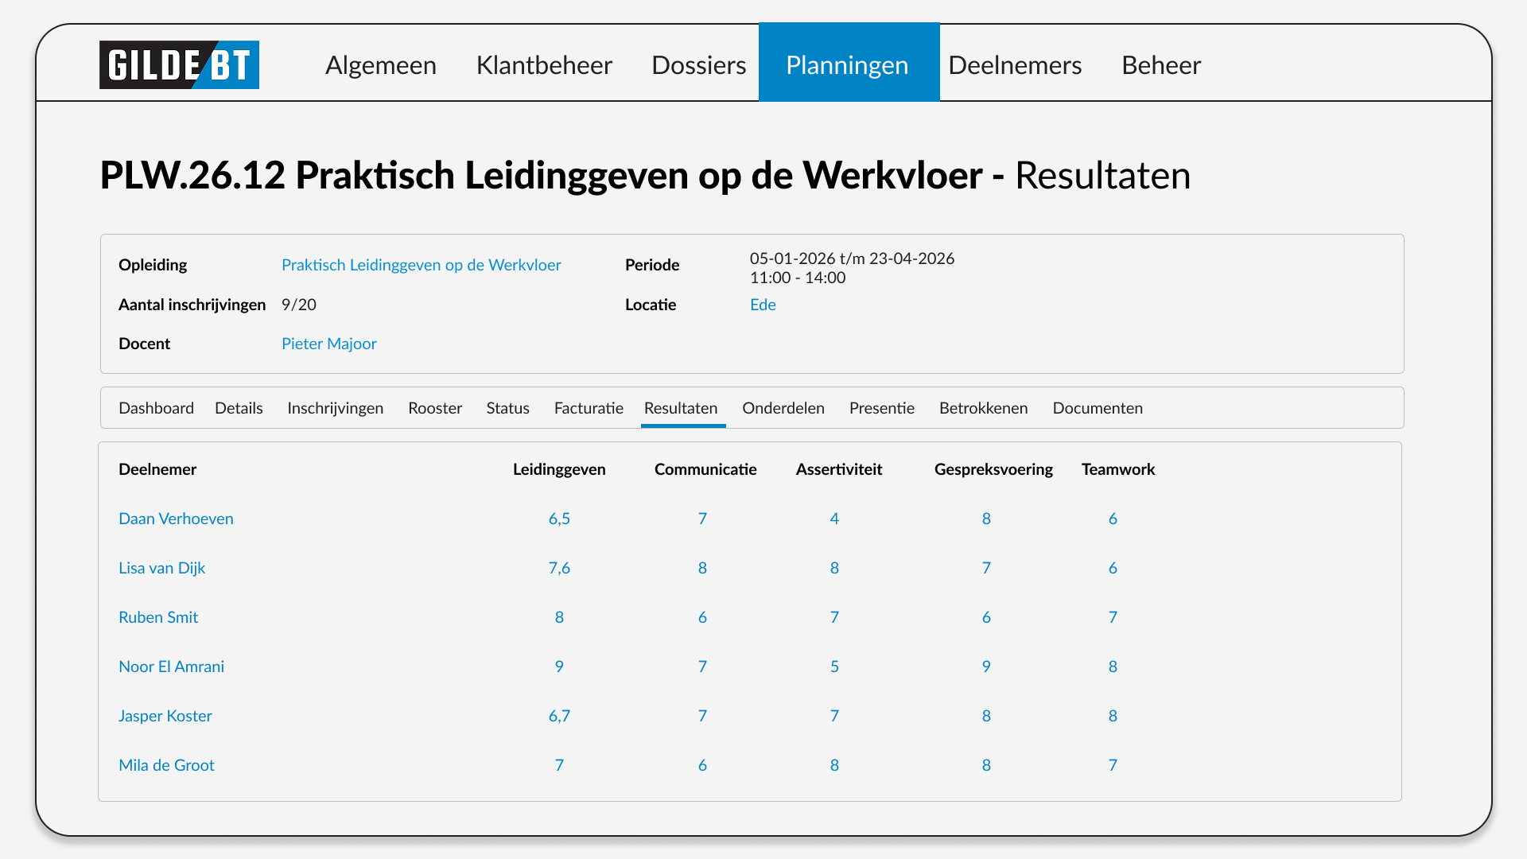Click Jasper Koster's Leidinggeven score 6,7
The height and width of the screenshot is (859, 1527).
(x=559, y=716)
